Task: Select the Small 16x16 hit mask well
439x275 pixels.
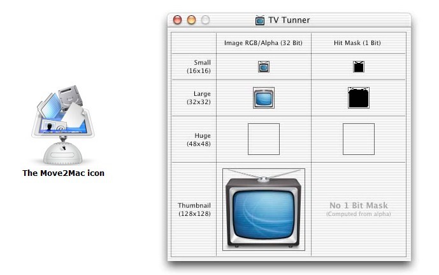Action: 359,67
